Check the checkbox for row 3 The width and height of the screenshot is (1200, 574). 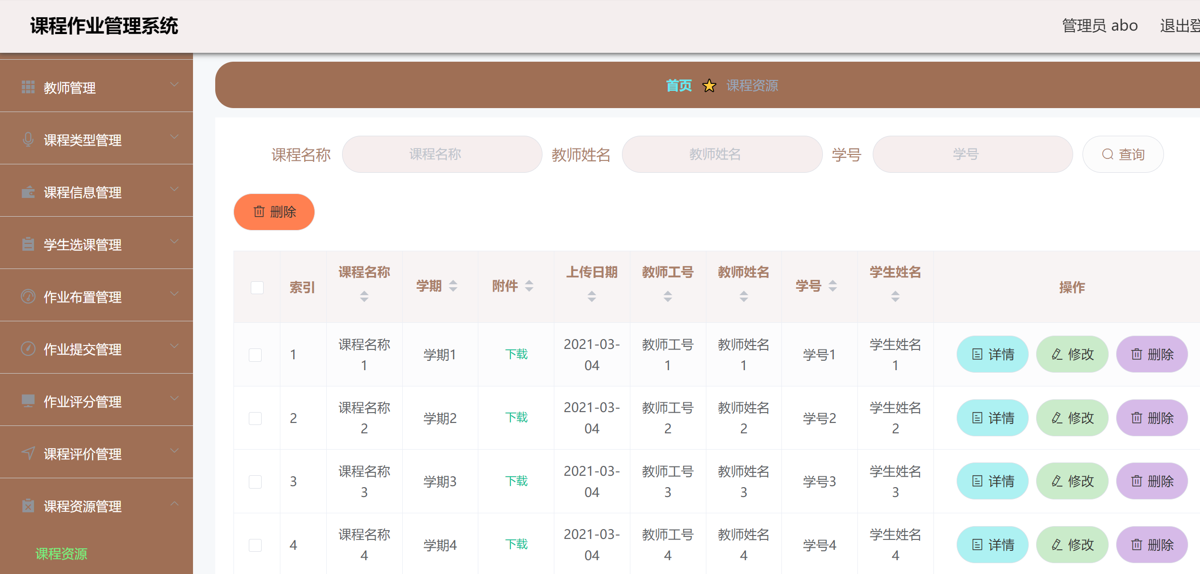pos(255,481)
